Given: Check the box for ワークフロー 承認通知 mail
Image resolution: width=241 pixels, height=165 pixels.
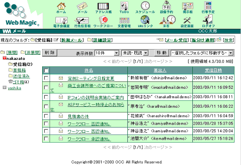Looking at the screenshot, I should 46,139.
